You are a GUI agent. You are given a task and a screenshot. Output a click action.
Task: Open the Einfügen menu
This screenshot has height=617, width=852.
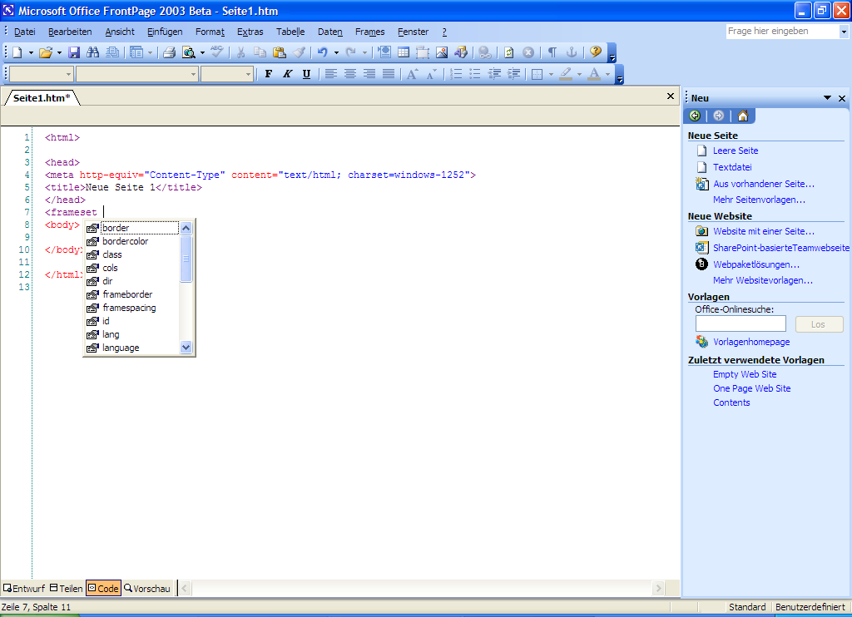point(165,32)
